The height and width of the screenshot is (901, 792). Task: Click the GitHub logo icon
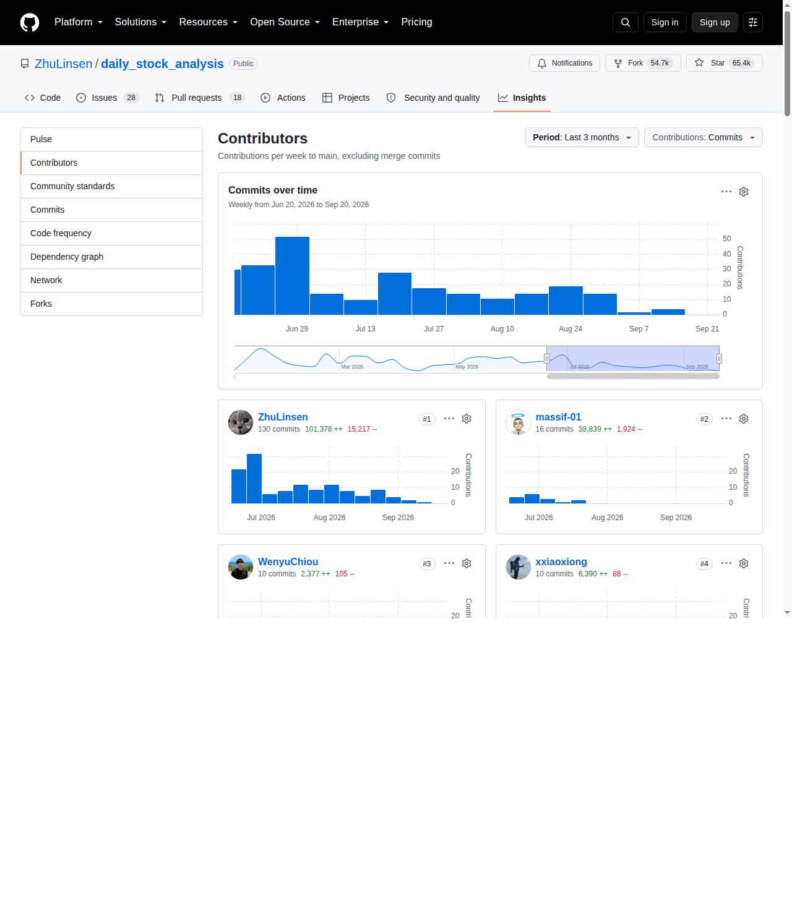point(30,22)
